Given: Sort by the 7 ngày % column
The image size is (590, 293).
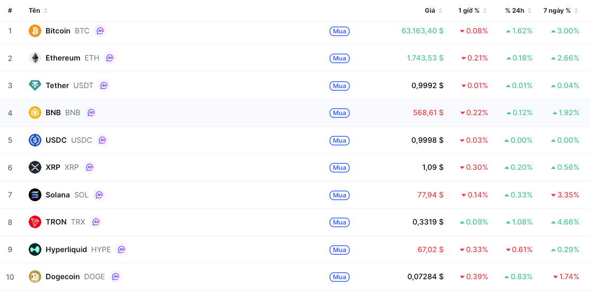Looking at the screenshot, I should [x=561, y=11].
